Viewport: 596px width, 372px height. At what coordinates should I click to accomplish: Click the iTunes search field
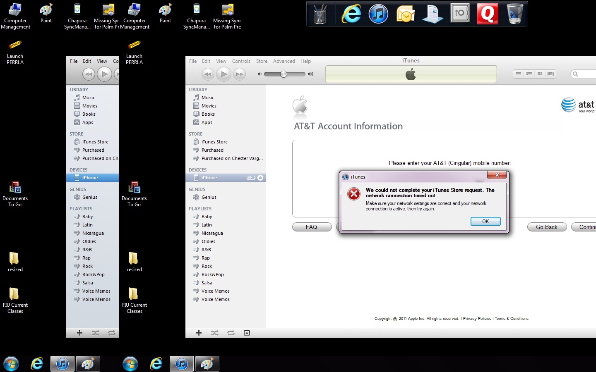(584, 74)
